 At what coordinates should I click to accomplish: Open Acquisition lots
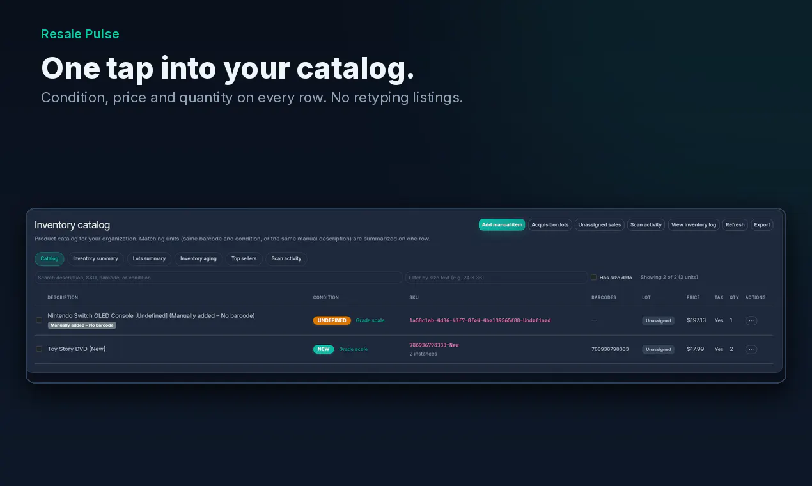[x=550, y=225]
